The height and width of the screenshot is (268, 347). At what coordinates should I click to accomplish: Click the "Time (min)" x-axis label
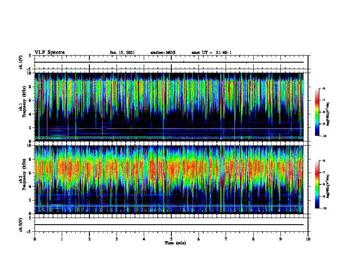tap(175, 243)
